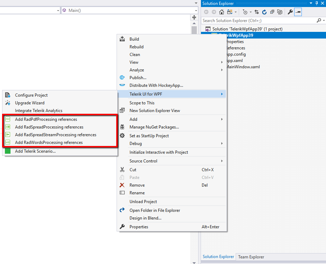Select Add Telerik Scenario...
This screenshot has height=264, width=326.
click(60, 151)
